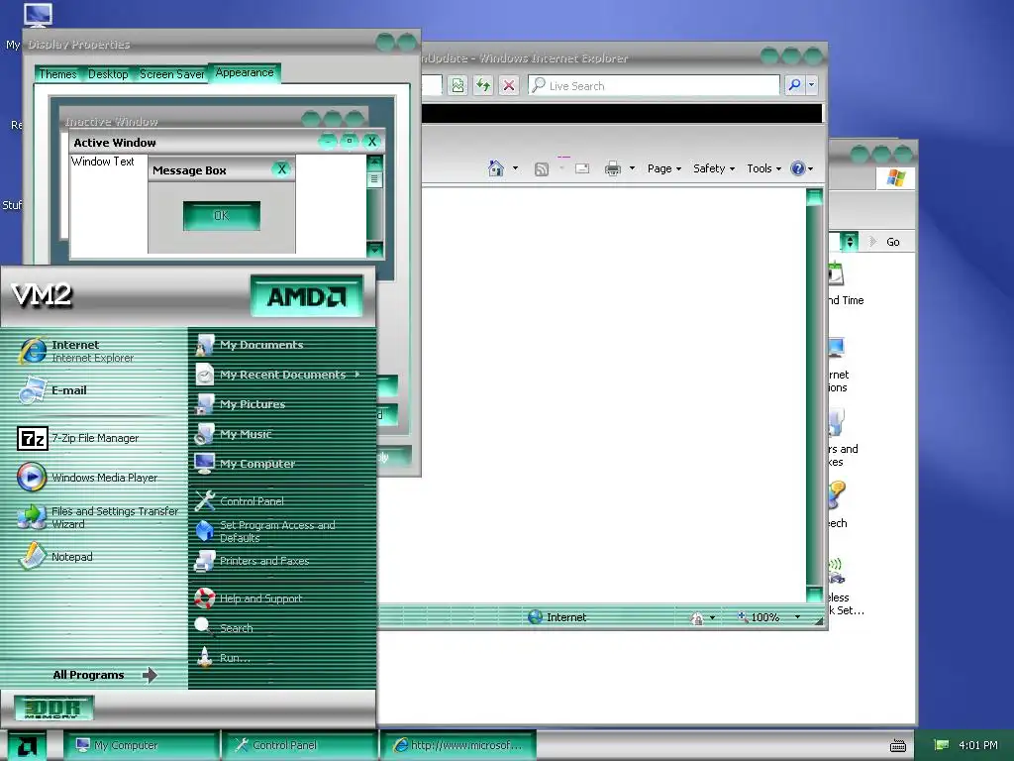Switch to the Screen Saver tab
The image size is (1014, 761).
coord(171,74)
